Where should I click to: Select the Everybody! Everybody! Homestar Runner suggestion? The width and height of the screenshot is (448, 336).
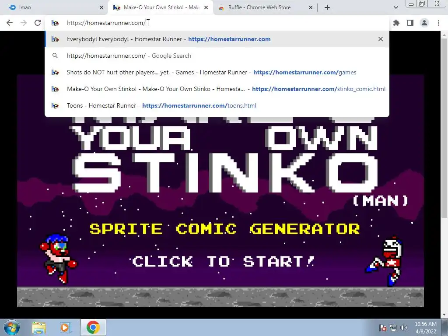click(x=217, y=39)
